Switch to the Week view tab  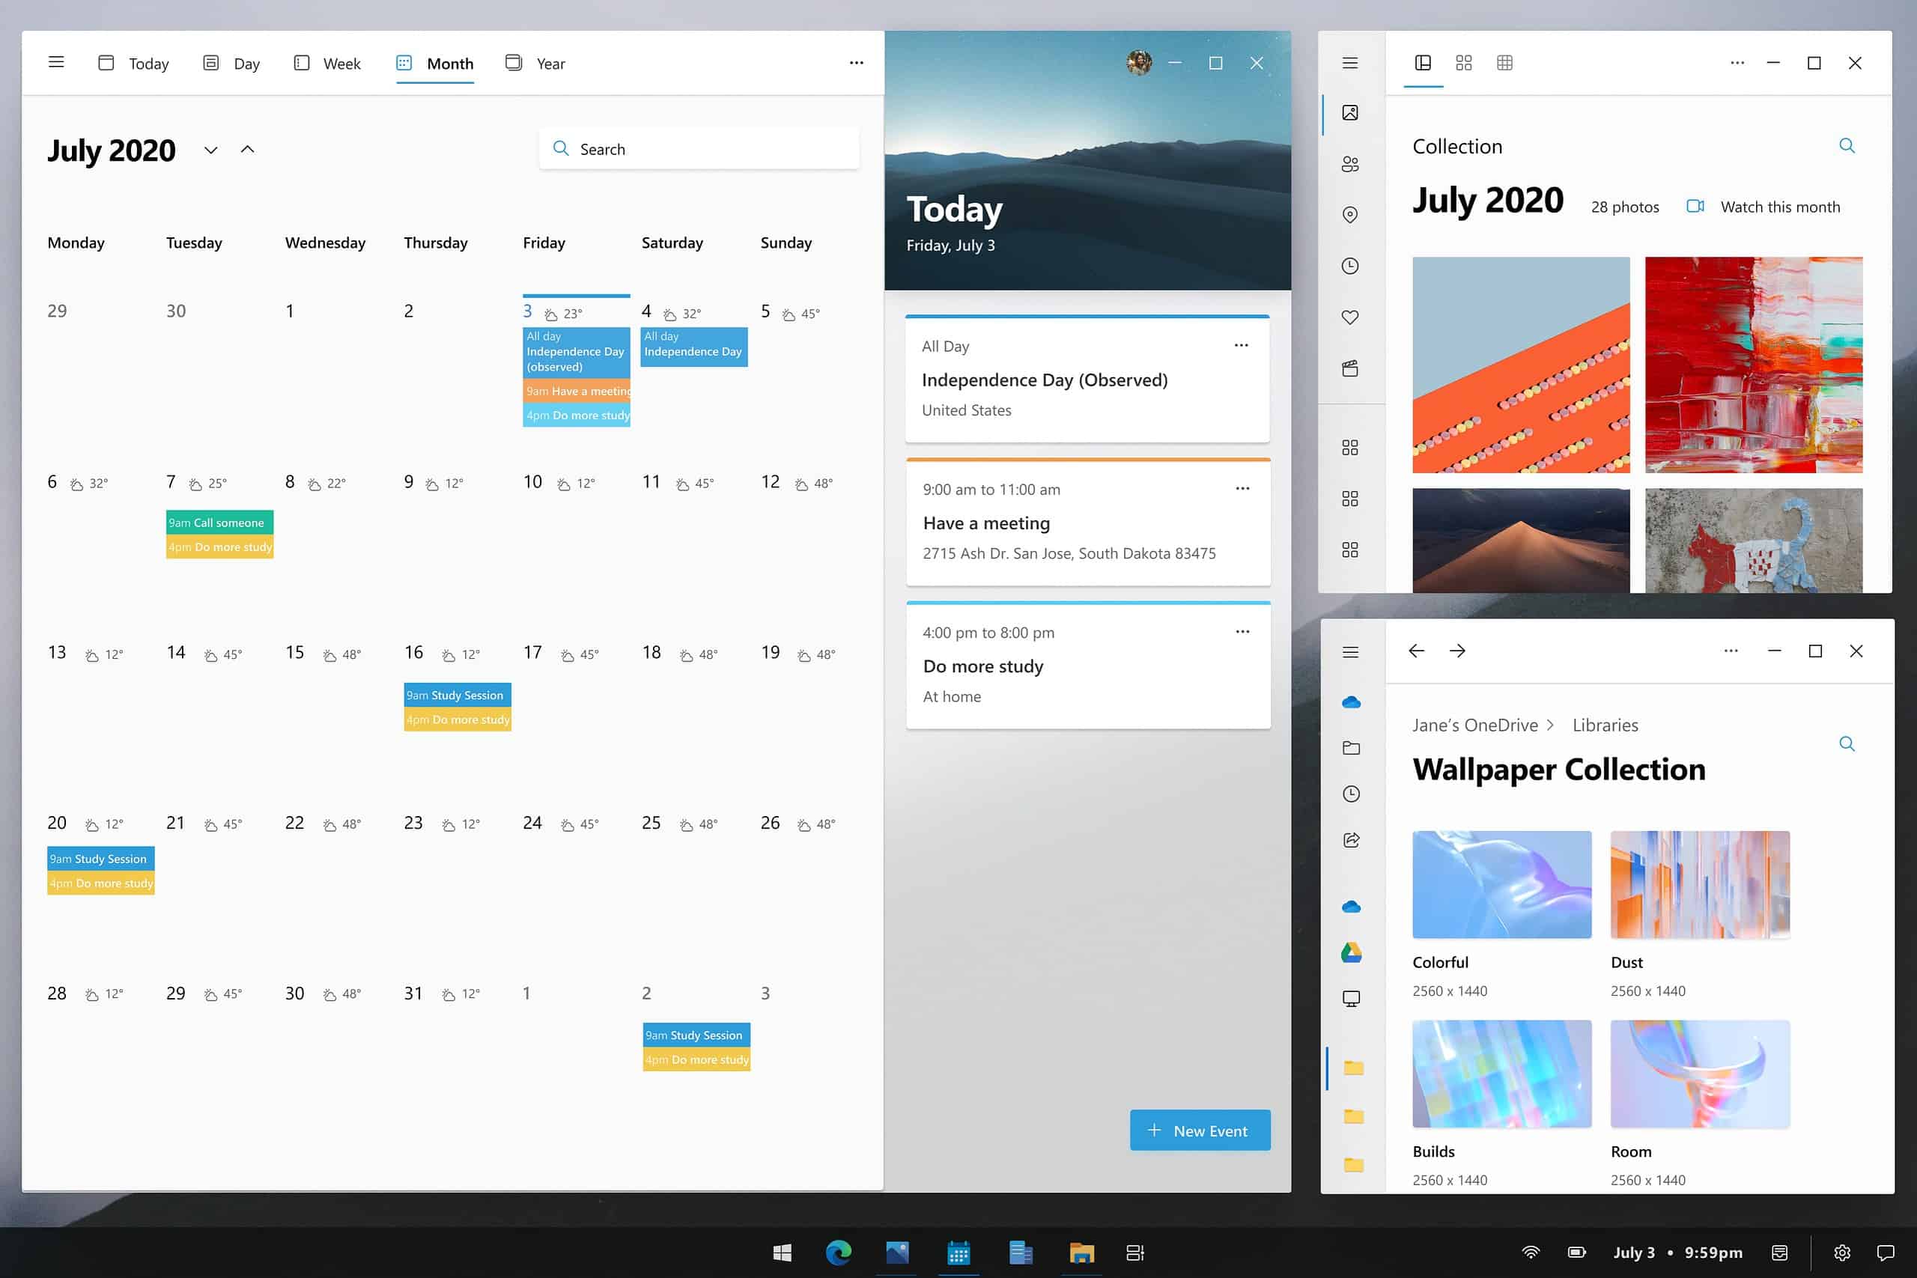pos(326,64)
